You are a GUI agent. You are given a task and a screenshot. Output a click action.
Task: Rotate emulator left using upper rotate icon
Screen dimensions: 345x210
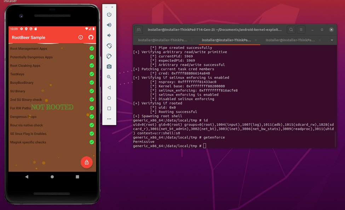tap(109, 46)
